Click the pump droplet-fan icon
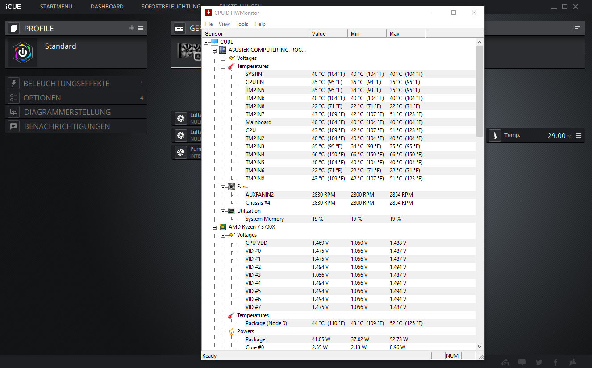The image size is (592, 368). [x=181, y=152]
